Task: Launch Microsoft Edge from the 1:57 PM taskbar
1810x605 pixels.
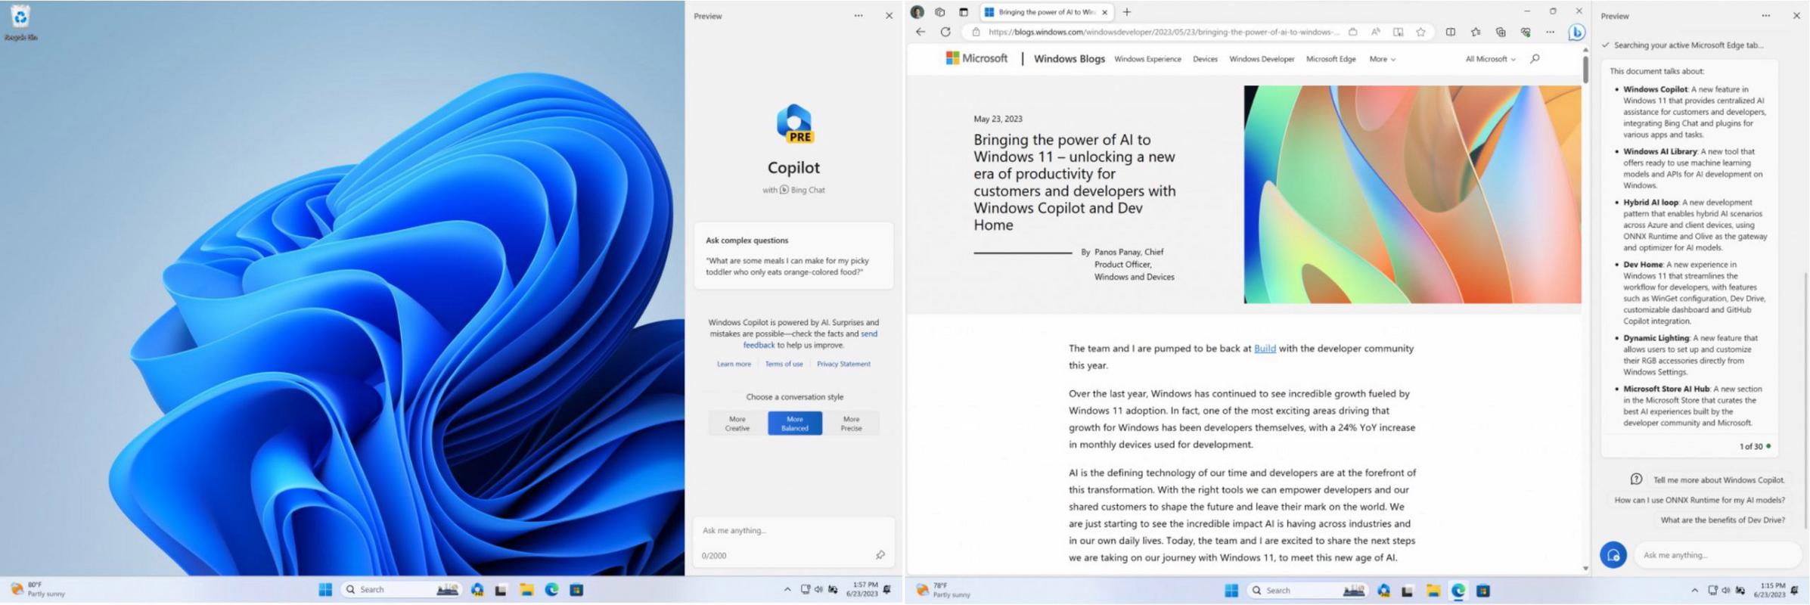Action: click(551, 590)
